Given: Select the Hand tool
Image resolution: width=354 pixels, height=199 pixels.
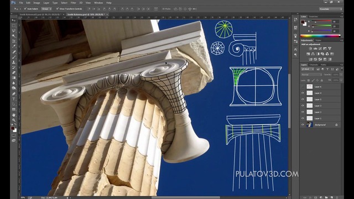Looking at the screenshot, I should pyautogui.click(x=14, y=115).
